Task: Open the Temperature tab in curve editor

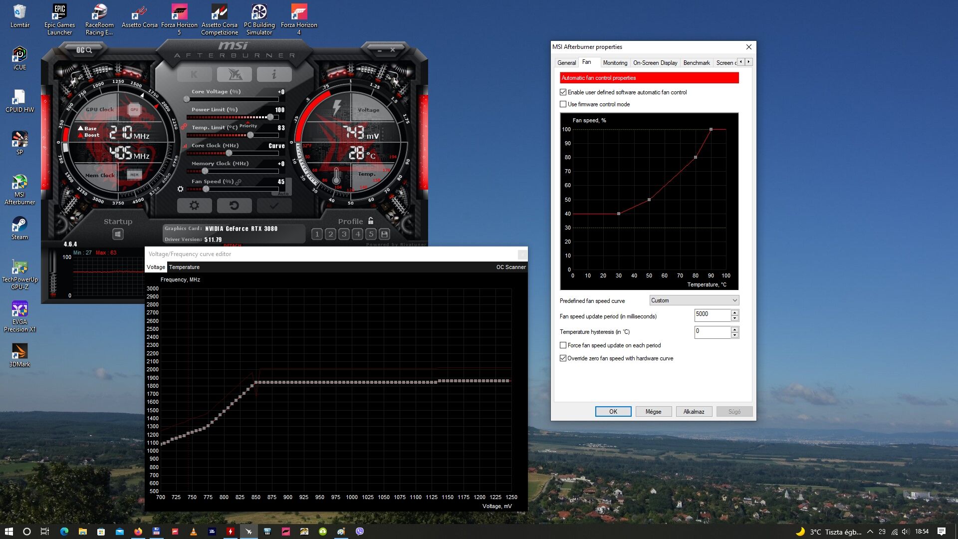Action: point(184,267)
